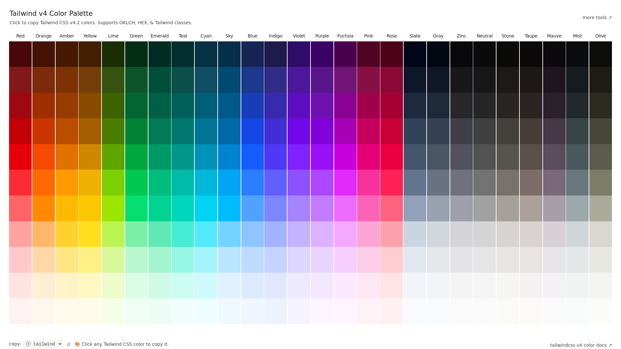Copy the fifth-from-top swatch in Fuchsia column

pyautogui.click(x=345, y=157)
